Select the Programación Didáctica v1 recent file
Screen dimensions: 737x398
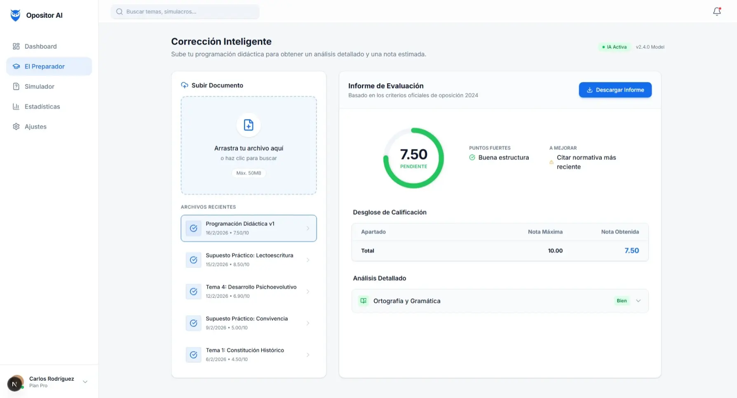click(249, 228)
